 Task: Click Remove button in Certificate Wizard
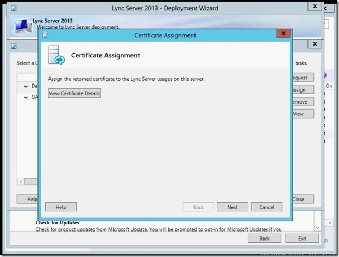pyautogui.click(x=303, y=101)
